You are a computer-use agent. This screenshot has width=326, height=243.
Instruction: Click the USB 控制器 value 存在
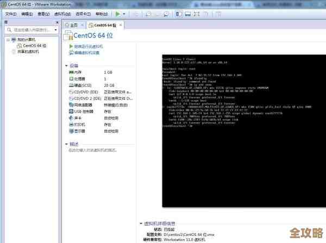(x=108, y=111)
